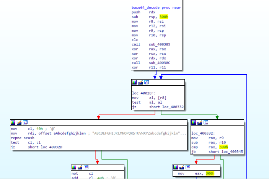The image size is (269, 179).
Task: Select the base64_decode proc near label
Action: pos(150,8)
